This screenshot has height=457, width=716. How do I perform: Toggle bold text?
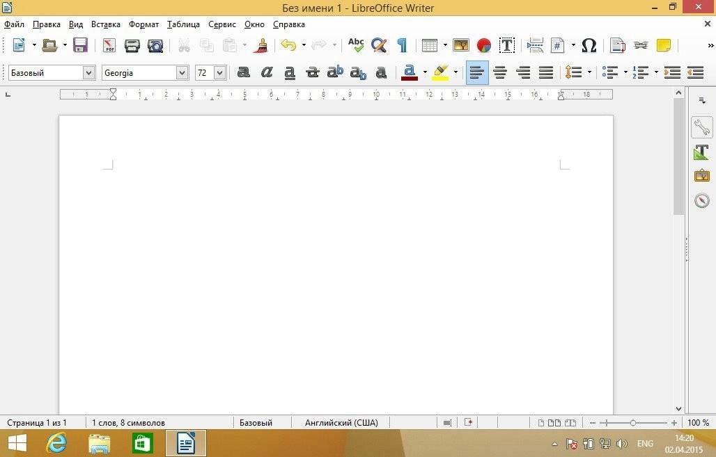click(x=244, y=72)
